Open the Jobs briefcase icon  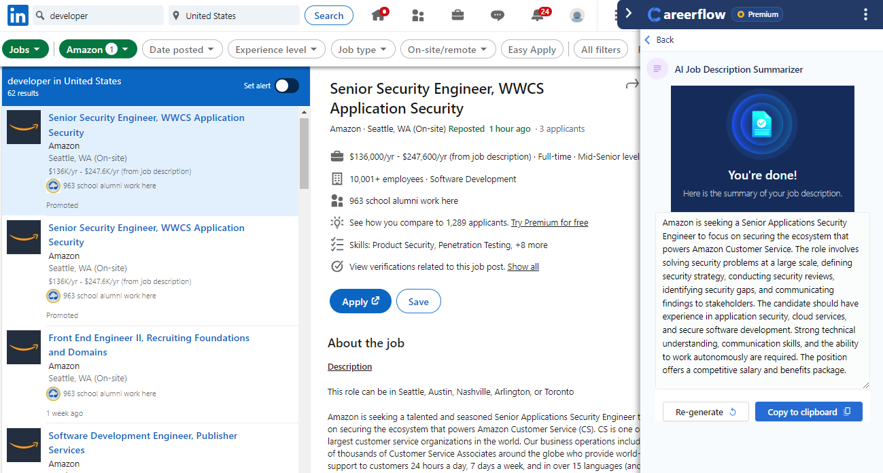[x=457, y=14]
